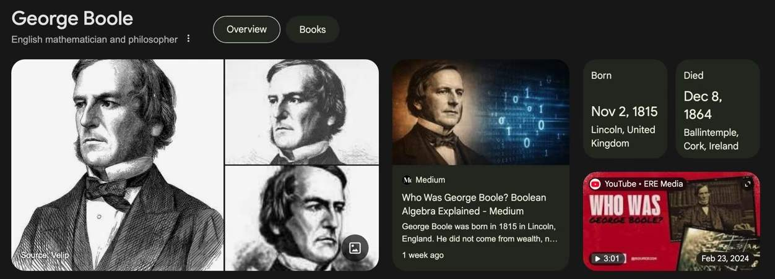775x279 pixels.
Task: Open the 'Who Was George Boole?' YouTube video
Action: 672,221
